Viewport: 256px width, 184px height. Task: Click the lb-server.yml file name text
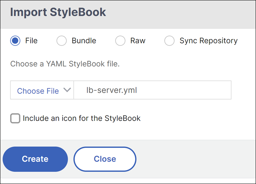(111, 90)
